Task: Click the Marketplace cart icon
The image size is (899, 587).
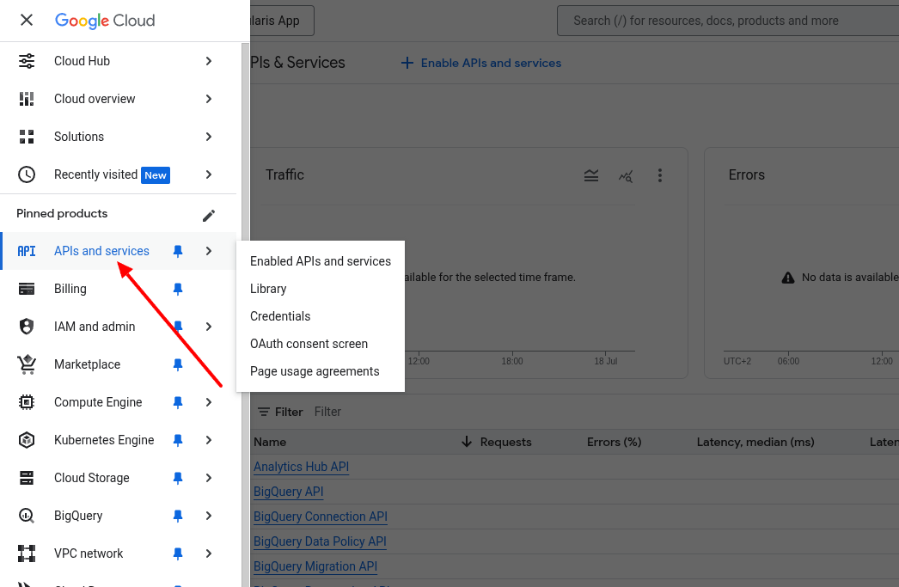Action: click(x=27, y=364)
